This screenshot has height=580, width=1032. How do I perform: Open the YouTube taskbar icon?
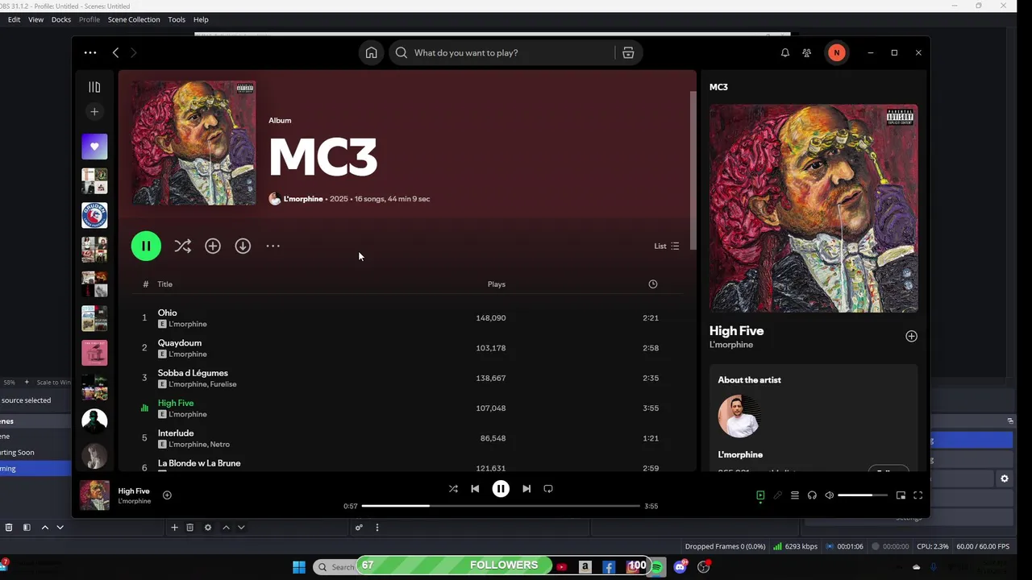(x=562, y=566)
